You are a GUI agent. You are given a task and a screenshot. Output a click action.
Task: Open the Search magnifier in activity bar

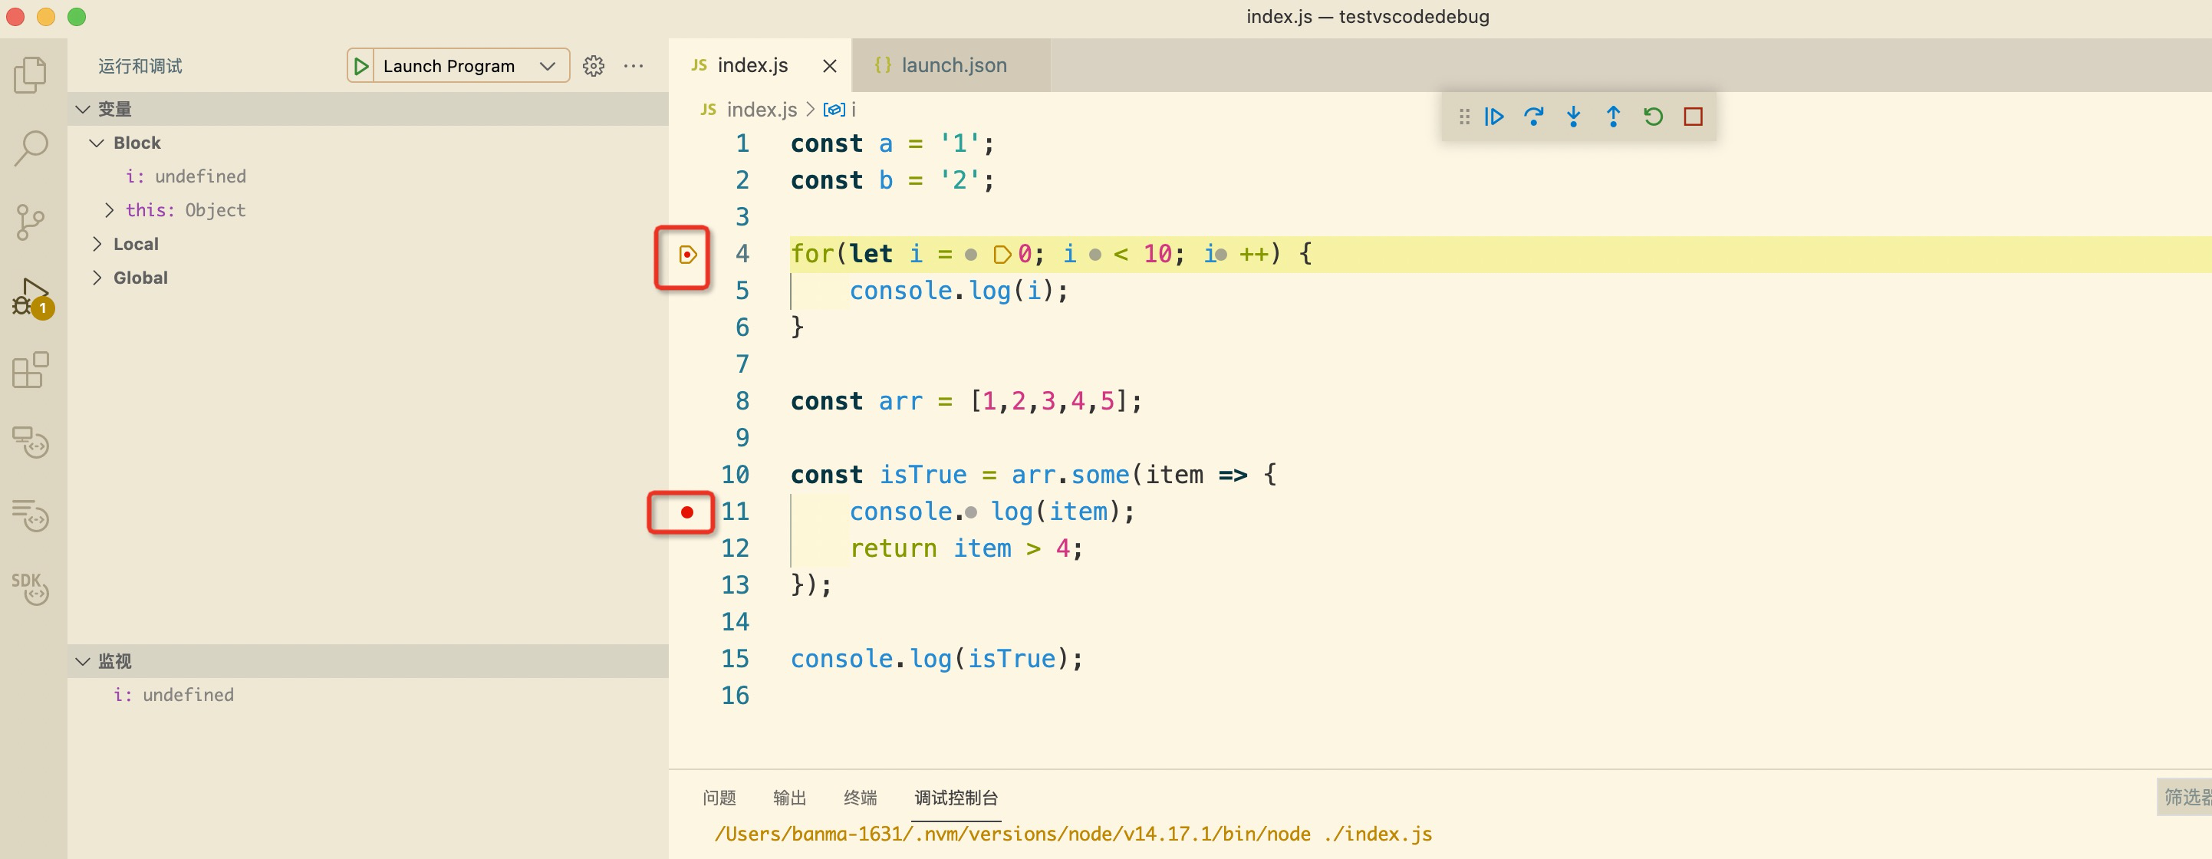pyautogui.click(x=31, y=149)
